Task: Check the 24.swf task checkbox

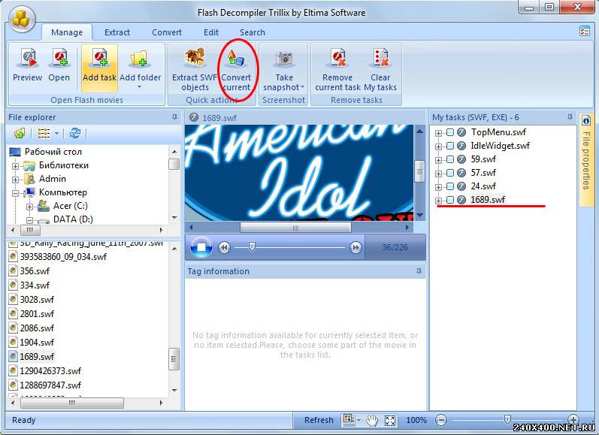Action: 450,186
